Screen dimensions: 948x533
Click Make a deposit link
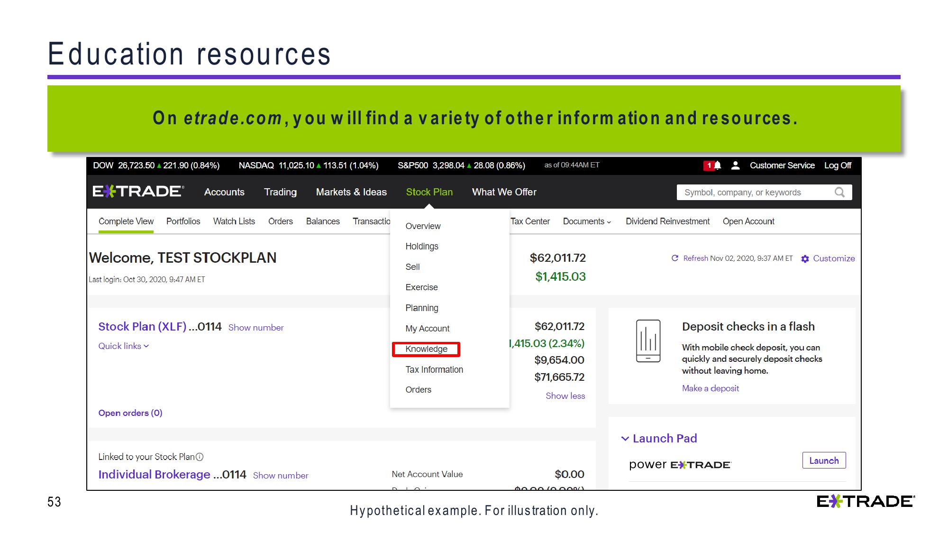[x=709, y=388]
